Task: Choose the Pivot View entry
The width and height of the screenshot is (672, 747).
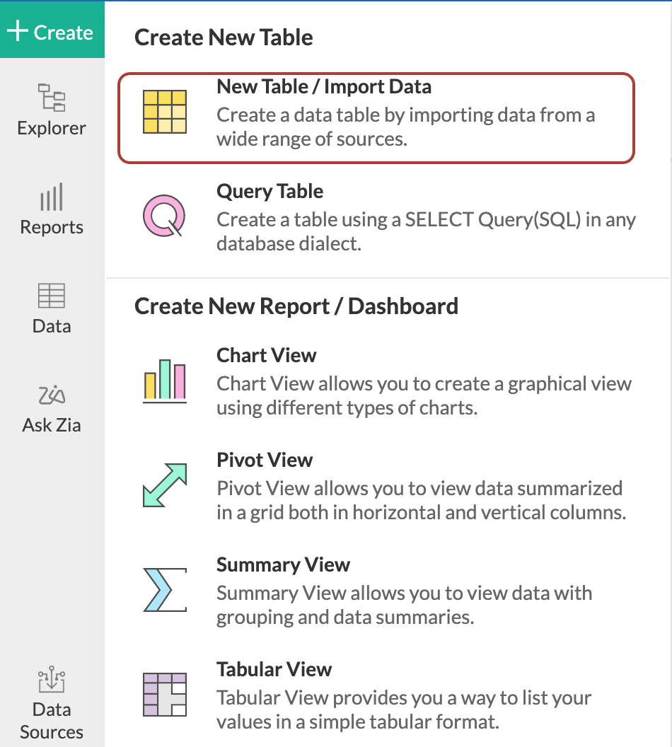Action: (x=265, y=459)
